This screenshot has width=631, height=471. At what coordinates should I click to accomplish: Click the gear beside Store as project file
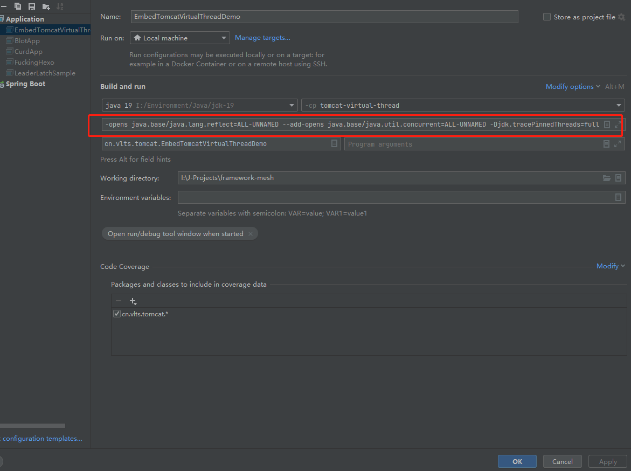[x=621, y=17]
